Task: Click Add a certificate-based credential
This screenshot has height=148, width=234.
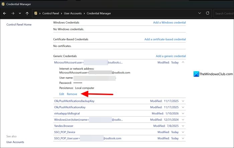Action: (x=165, y=39)
